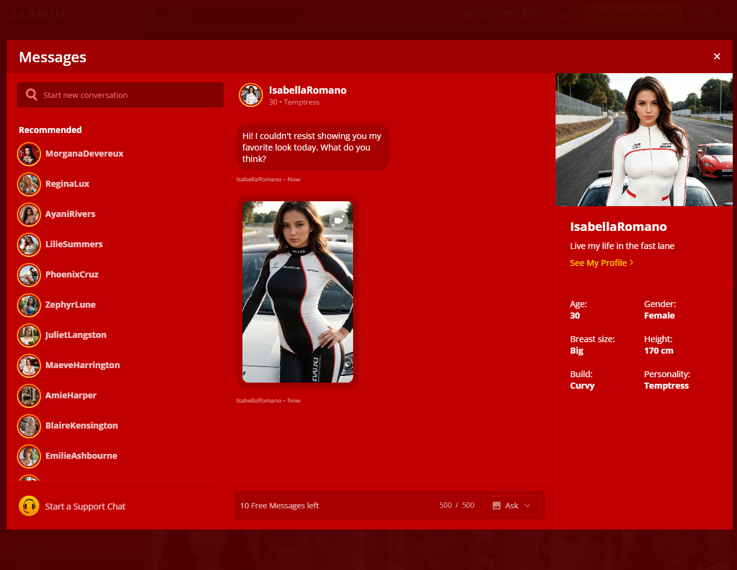
Task: Open PhoenixCruz avatar in Recommended
Action: [x=29, y=275]
